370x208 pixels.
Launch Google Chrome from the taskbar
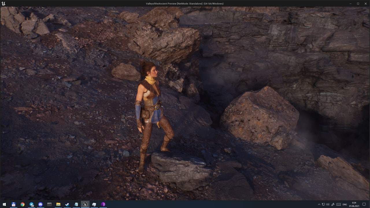[22, 204]
